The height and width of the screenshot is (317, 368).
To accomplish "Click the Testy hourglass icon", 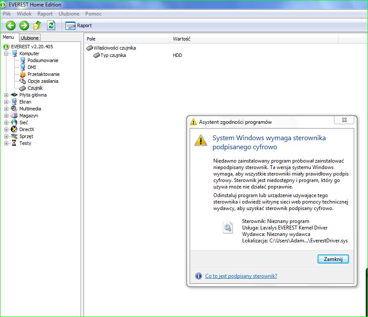I will (14, 143).
